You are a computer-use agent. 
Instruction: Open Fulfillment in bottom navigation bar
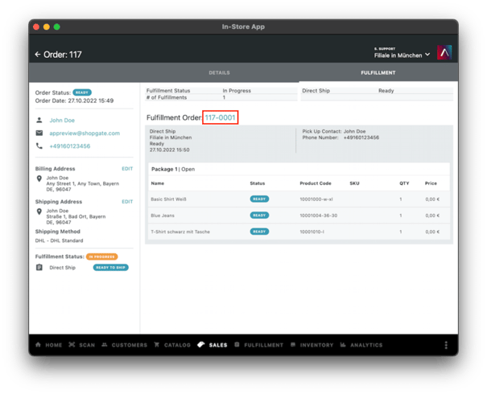click(x=258, y=345)
